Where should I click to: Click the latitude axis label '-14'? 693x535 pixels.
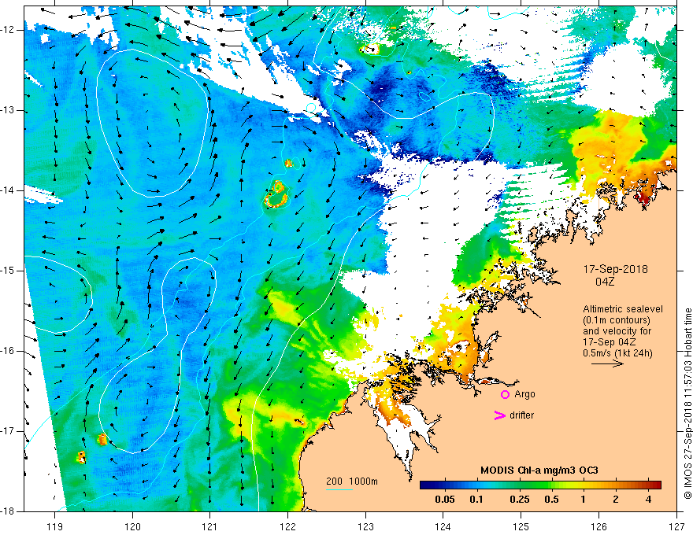(8, 190)
